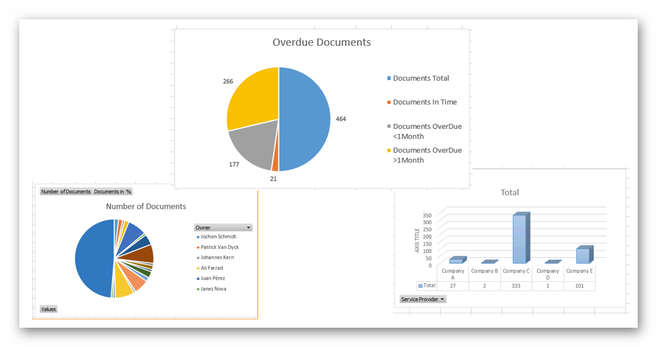Click the Number of Documents field button
This screenshot has width=657, height=347.
[66, 192]
